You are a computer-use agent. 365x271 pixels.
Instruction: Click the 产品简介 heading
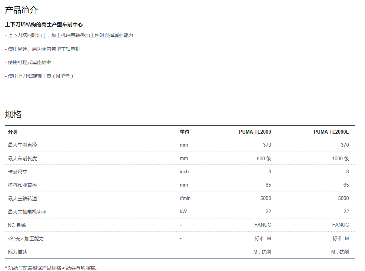(21, 10)
